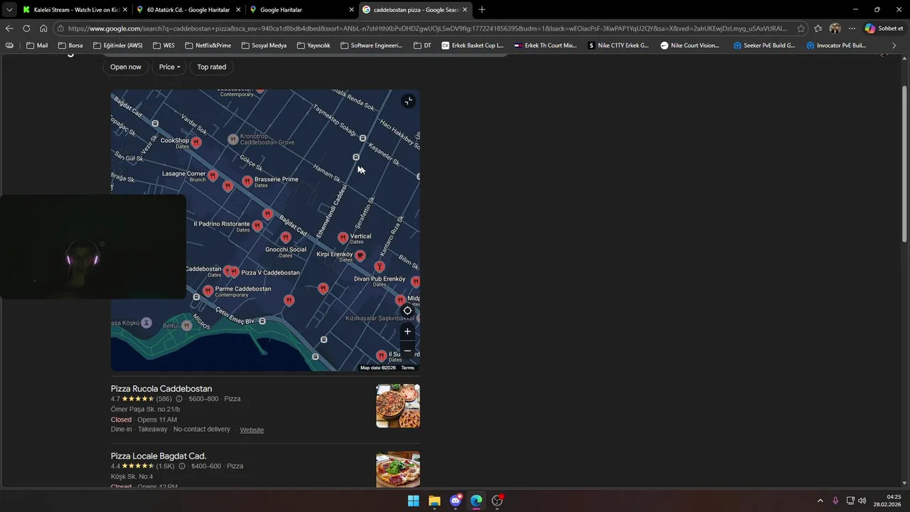Screen dimensions: 910x512
Task: Open the Software Engineering bookmarks folder
Action: click(x=371, y=46)
